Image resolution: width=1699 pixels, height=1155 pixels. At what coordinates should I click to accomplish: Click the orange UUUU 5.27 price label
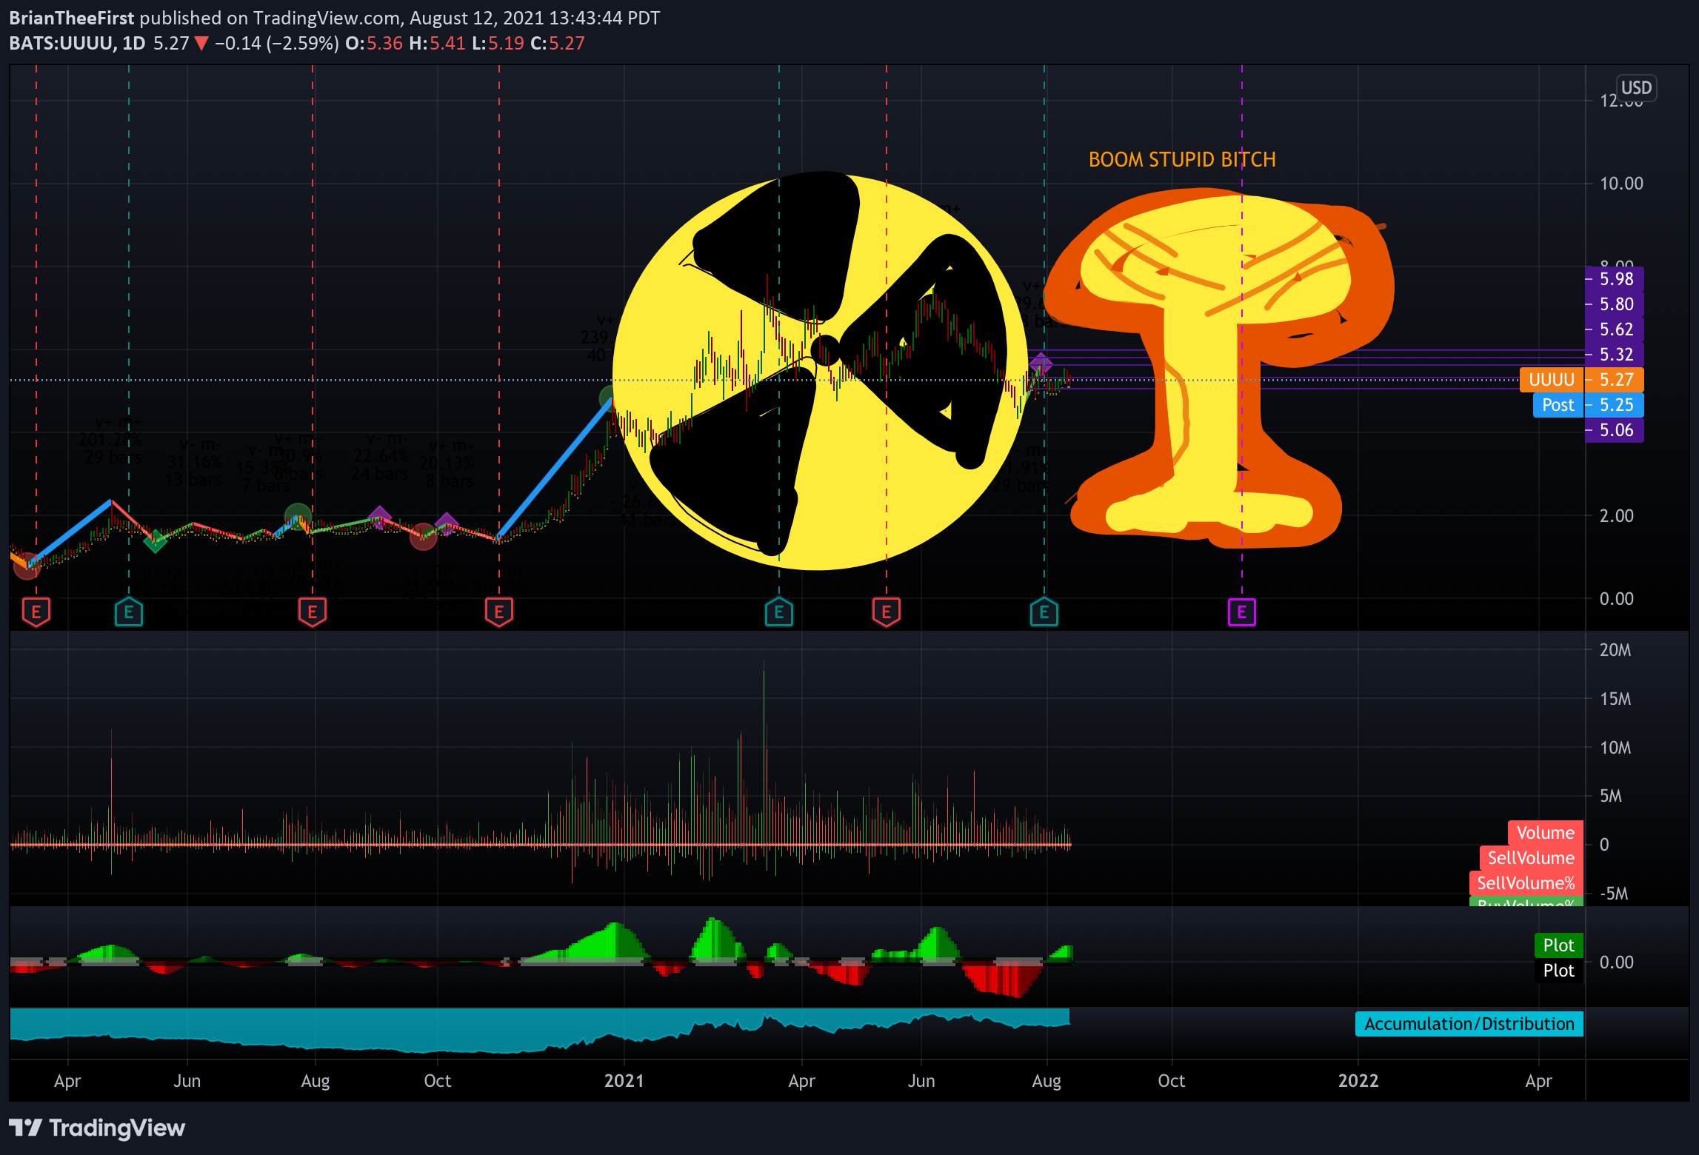coord(1582,380)
